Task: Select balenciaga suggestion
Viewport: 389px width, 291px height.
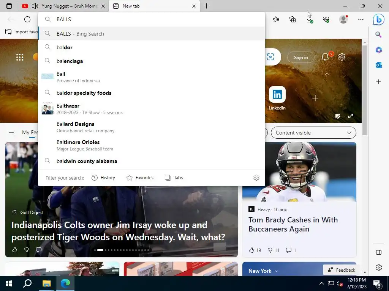Action: click(152, 61)
